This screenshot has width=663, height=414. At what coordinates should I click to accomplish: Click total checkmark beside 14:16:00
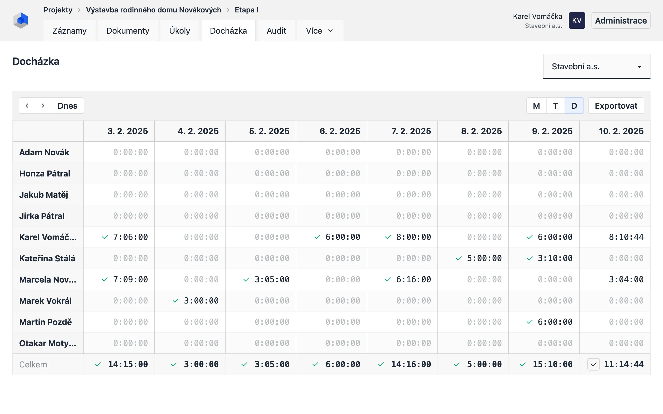(x=381, y=364)
